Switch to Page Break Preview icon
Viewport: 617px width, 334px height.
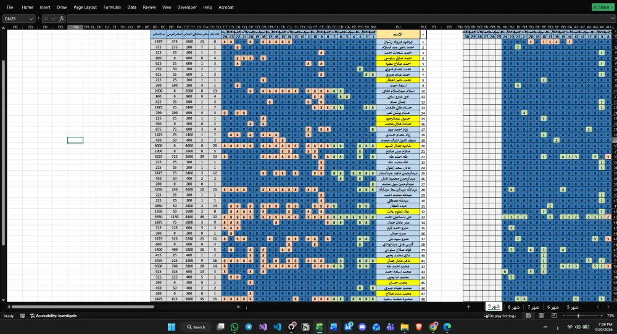(554, 316)
